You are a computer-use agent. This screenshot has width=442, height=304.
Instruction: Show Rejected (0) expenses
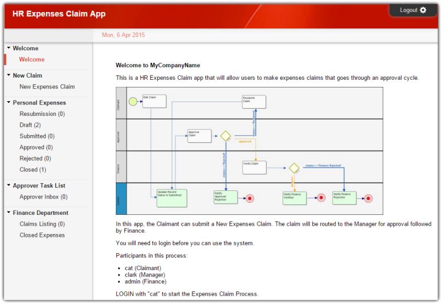tap(35, 159)
